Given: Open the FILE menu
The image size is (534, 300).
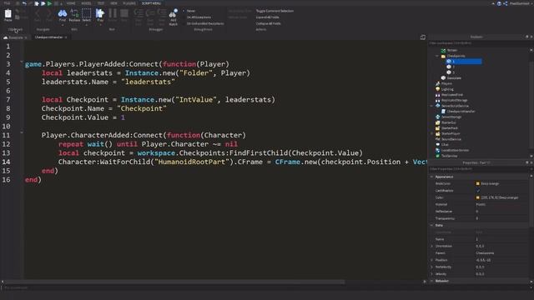Looking at the screenshot, I should 7,3.
